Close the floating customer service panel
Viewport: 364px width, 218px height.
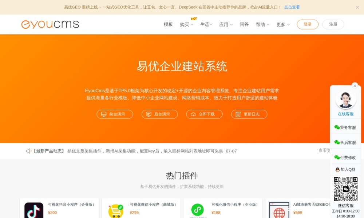[x=355, y=86]
